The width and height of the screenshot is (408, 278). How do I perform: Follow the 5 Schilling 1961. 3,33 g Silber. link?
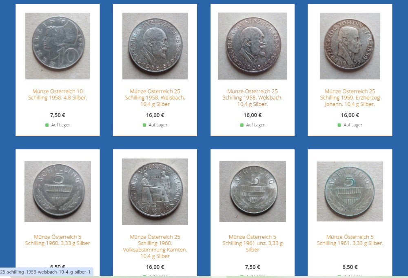[x=350, y=240]
